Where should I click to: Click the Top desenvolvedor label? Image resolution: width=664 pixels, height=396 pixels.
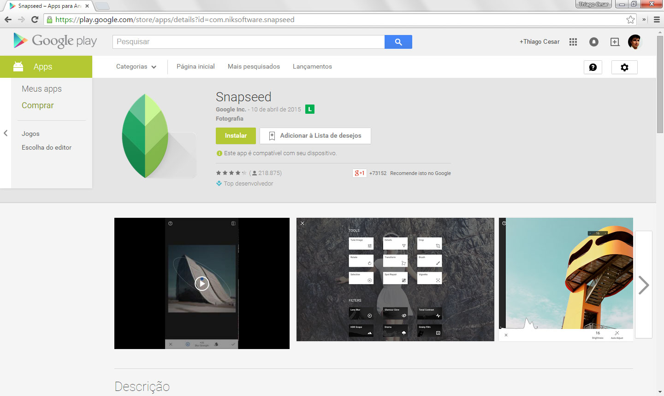pos(249,183)
